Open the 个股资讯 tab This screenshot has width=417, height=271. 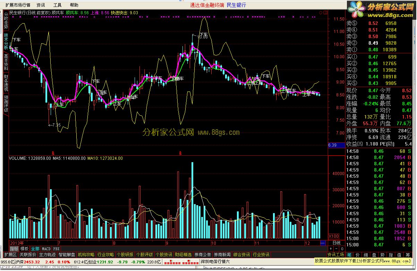pyautogui.click(x=164, y=255)
